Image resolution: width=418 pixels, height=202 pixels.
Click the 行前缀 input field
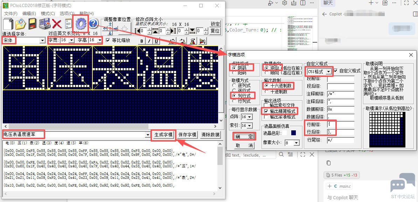coord(341,124)
